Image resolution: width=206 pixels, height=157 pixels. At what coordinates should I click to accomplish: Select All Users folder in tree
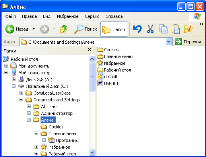click(49, 107)
